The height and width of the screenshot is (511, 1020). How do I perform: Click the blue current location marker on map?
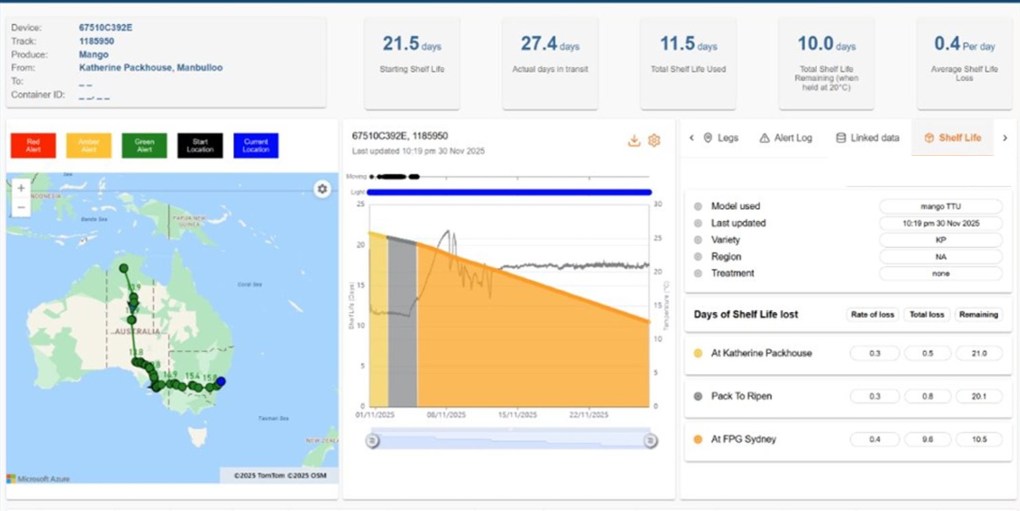(x=221, y=381)
